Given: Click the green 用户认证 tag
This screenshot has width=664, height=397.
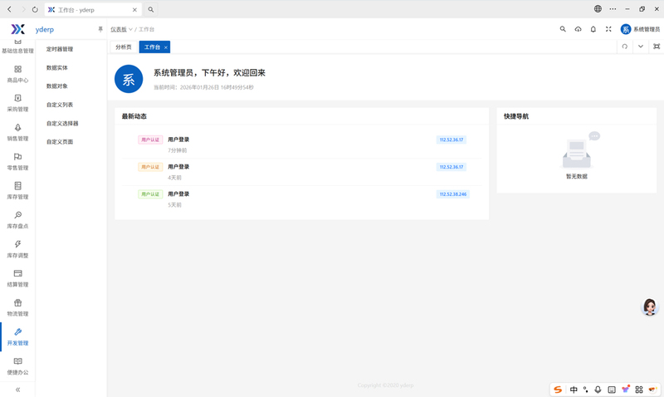Looking at the screenshot, I should 150,194.
